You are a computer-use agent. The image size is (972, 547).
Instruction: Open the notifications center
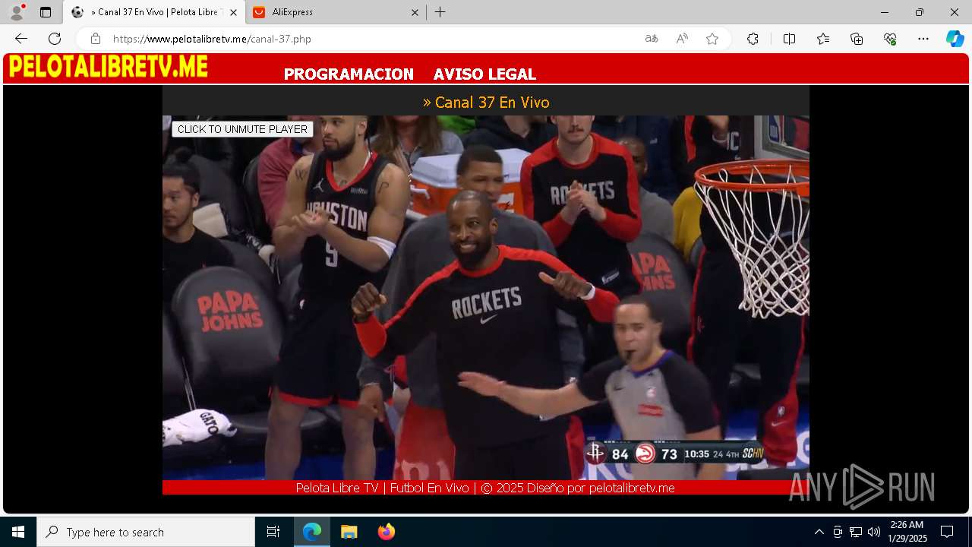pos(947,532)
